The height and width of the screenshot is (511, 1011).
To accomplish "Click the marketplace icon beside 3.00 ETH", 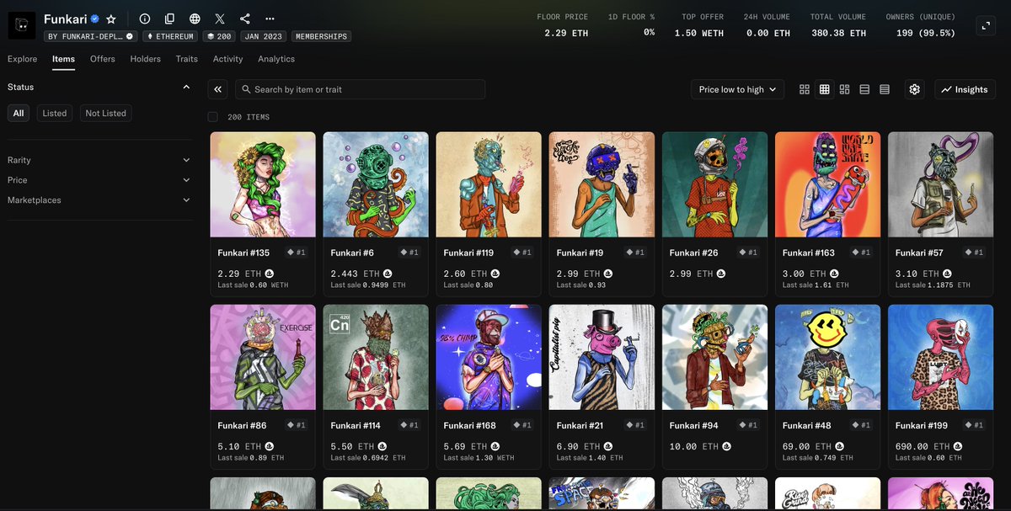I will click(834, 274).
